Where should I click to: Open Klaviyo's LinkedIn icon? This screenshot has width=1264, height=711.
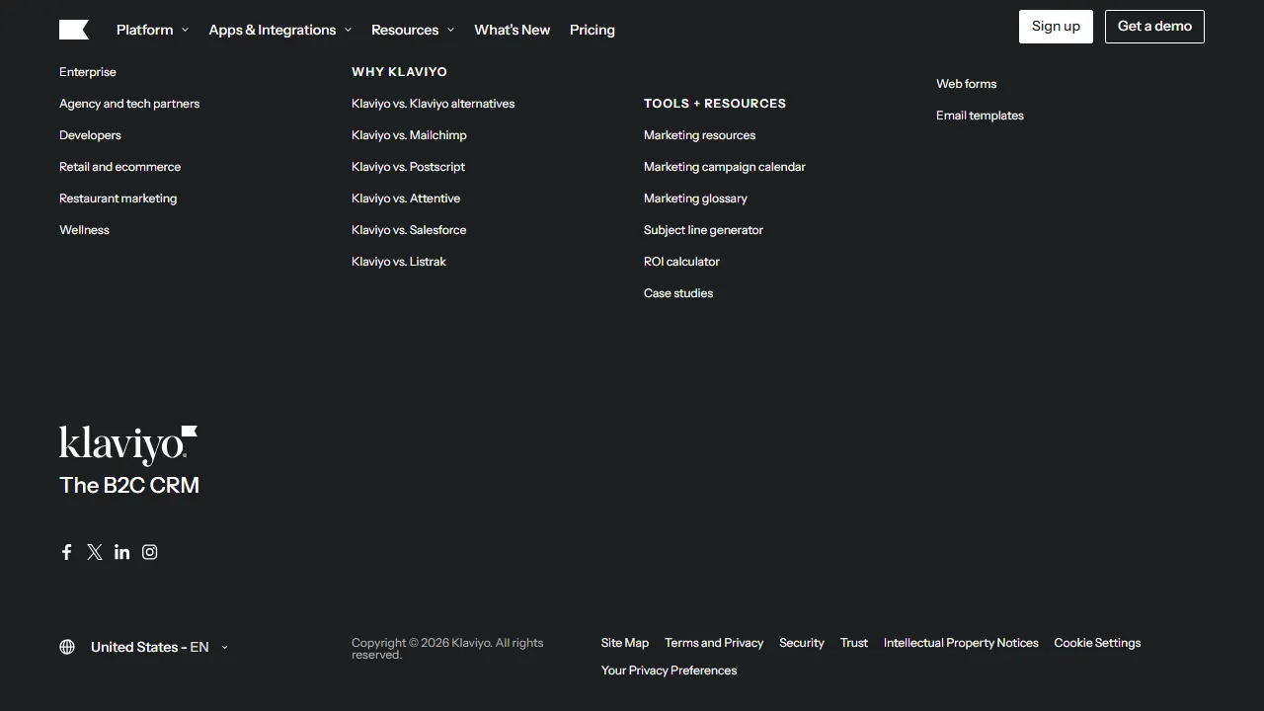pos(121,552)
